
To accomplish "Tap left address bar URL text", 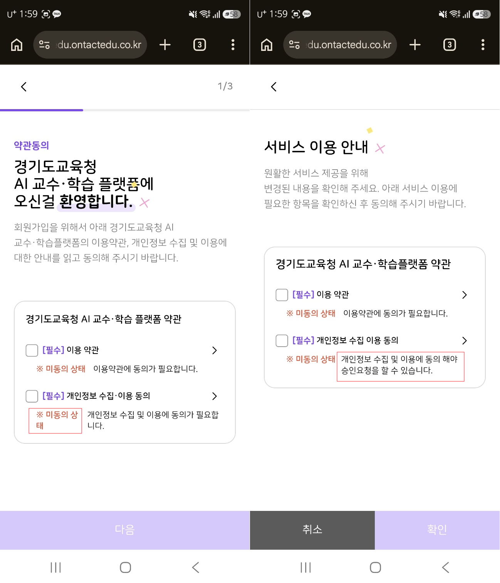I will coord(99,45).
